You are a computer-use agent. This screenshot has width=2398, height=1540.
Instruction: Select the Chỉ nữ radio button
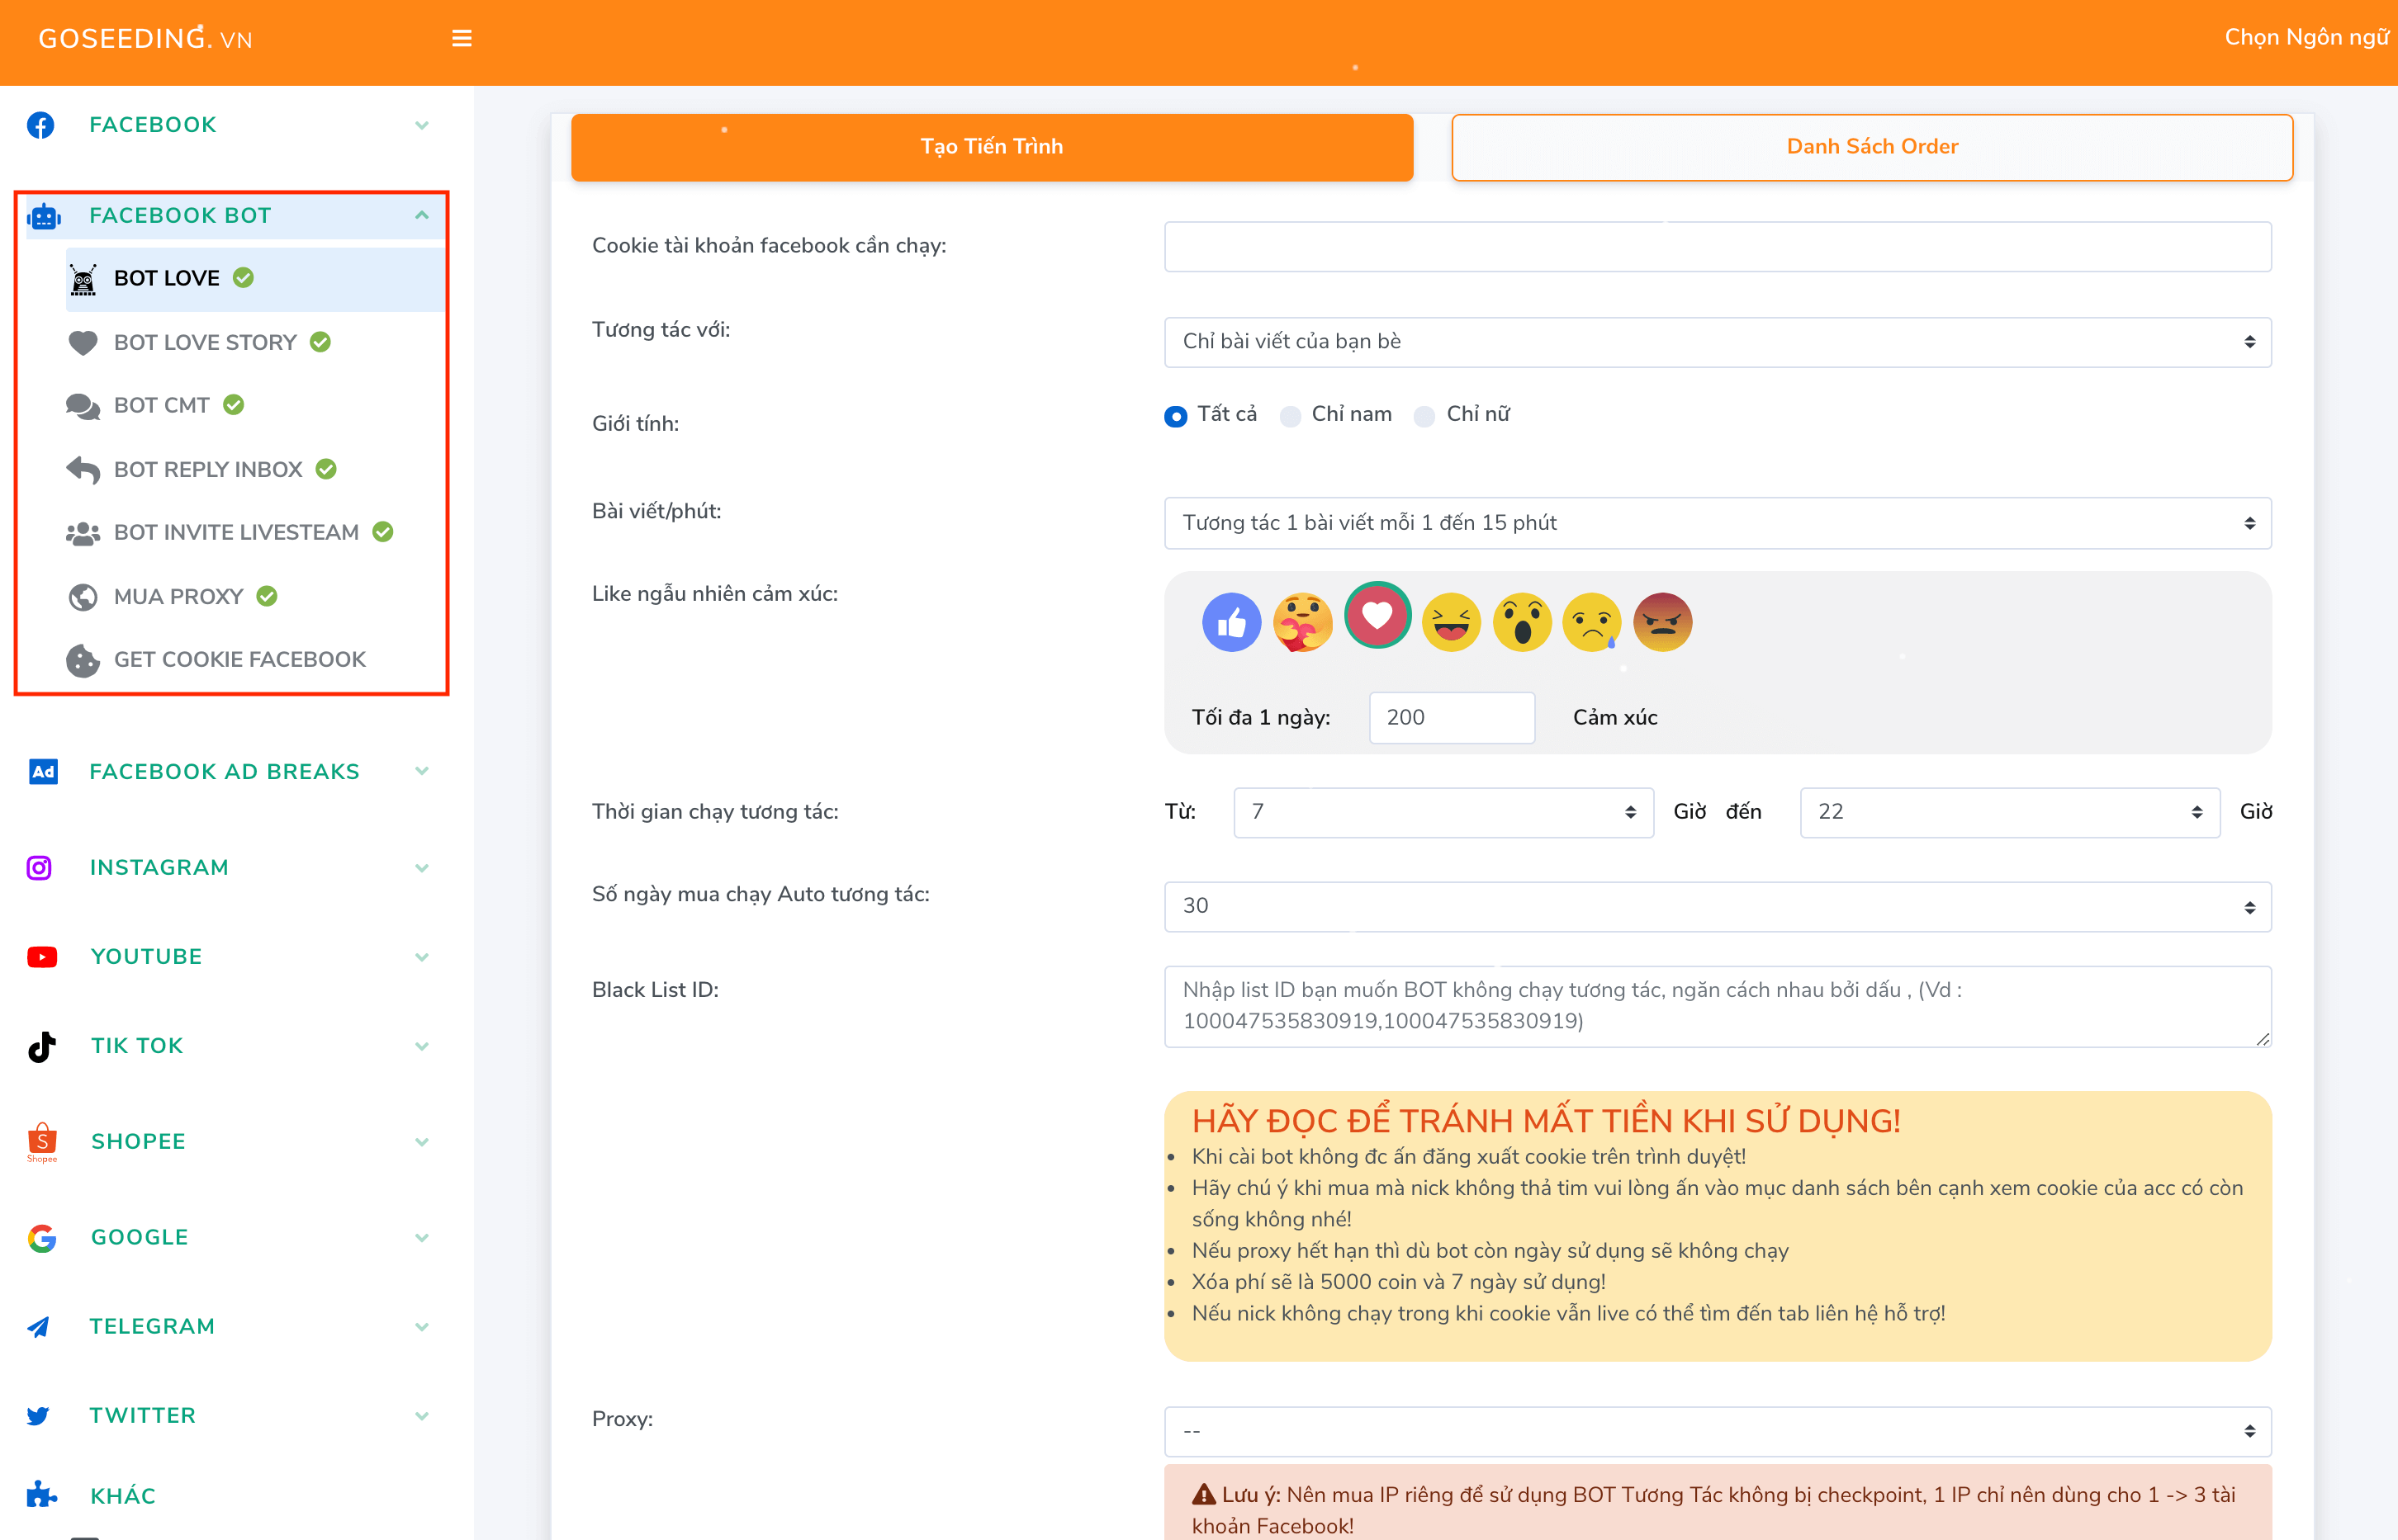point(1424,416)
